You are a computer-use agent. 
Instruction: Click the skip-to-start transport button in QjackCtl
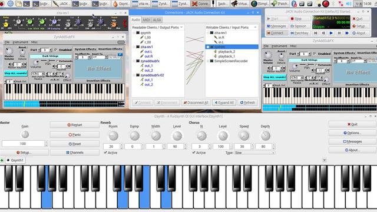316,33
